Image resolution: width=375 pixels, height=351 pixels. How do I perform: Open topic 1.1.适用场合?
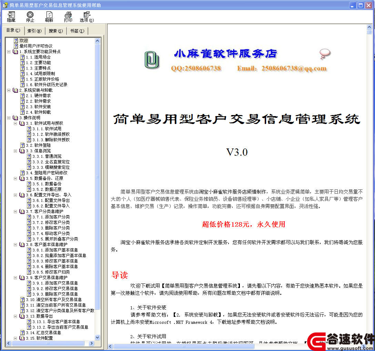point(38,57)
